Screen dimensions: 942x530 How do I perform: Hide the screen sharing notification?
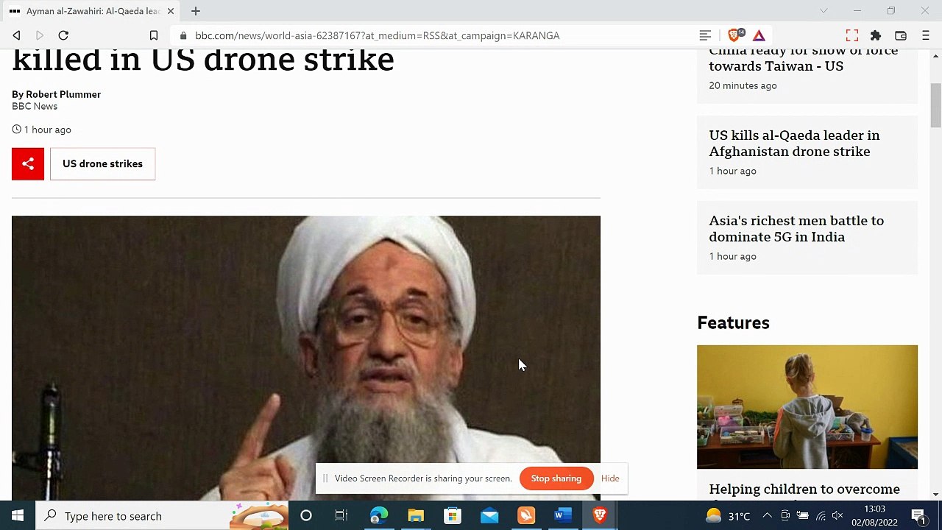[x=610, y=478]
